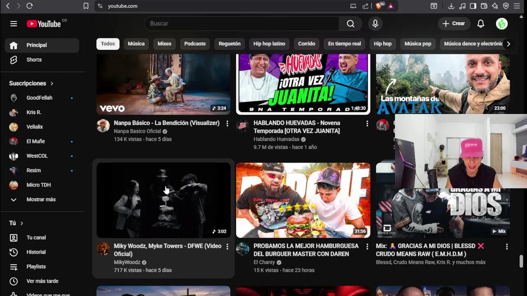Viewport: 527px width, 296px height.
Task: Open El Muñe subscription channel
Action: (x=42, y=141)
